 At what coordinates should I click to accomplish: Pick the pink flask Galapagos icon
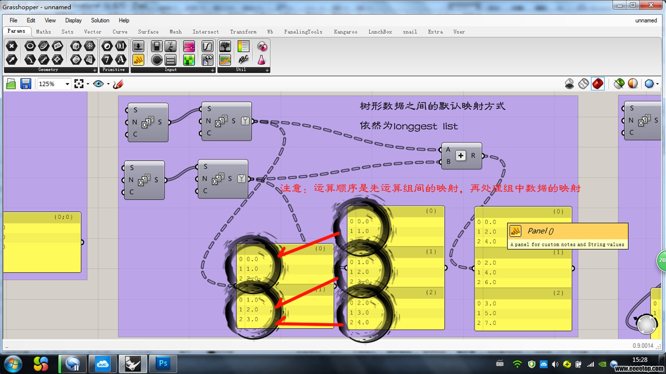[x=262, y=60]
